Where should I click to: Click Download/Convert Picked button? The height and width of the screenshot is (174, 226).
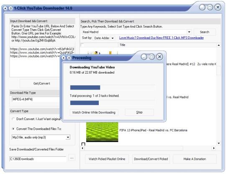pyautogui.click(x=151, y=159)
